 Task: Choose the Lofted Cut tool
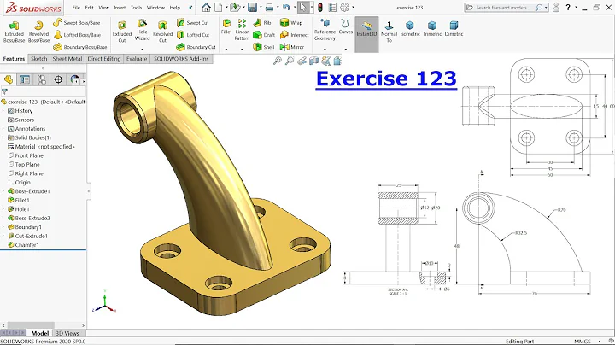click(x=193, y=35)
